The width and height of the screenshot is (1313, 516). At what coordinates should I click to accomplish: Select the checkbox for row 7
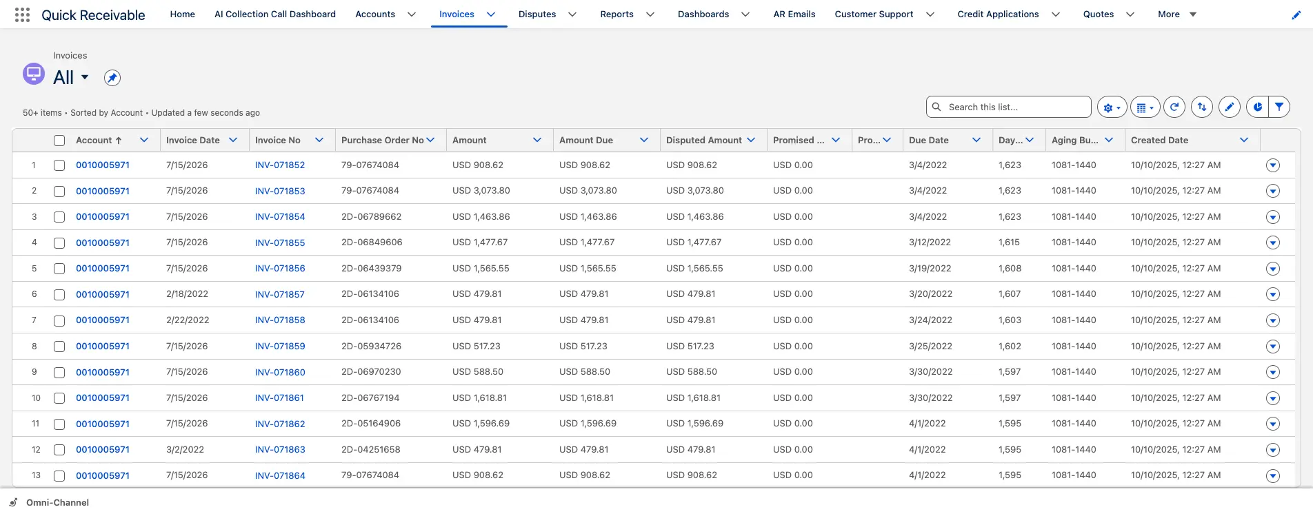59,321
